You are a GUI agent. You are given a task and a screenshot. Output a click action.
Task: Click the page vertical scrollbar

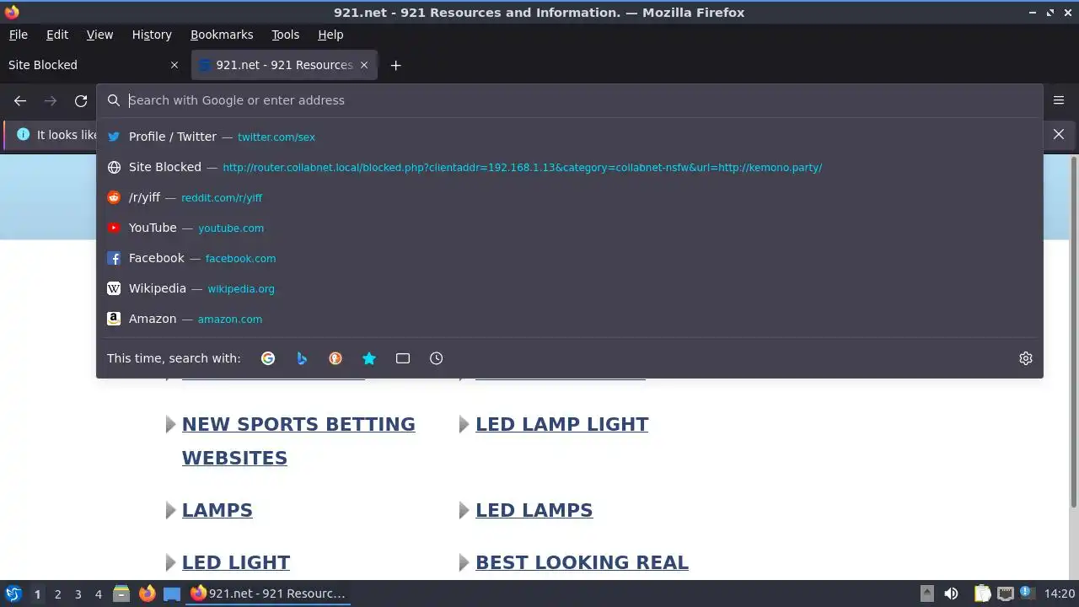pos(1073,332)
